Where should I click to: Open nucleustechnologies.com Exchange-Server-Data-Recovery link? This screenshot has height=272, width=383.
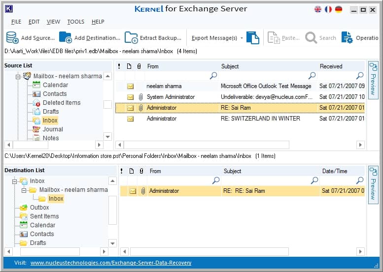[111, 263]
